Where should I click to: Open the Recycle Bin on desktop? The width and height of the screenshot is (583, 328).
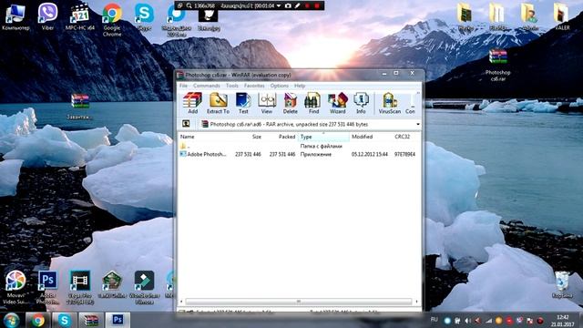pos(562,285)
